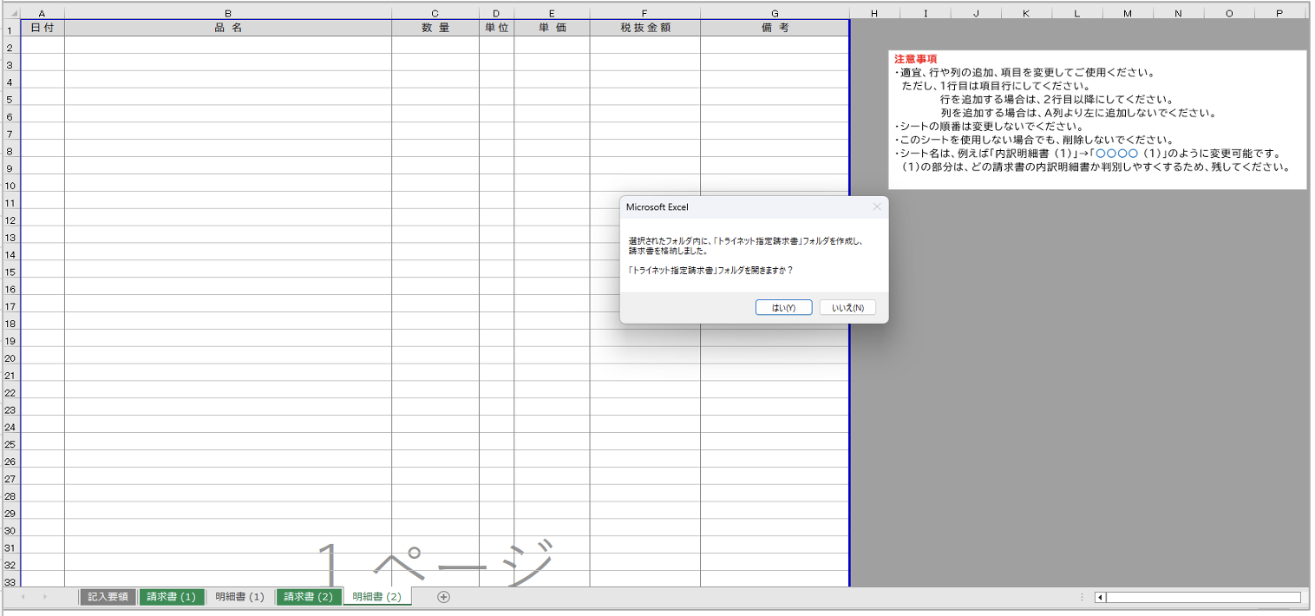Click the tab bar splitter dots handle
The width and height of the screenshot is (1315, 616).
1082,597
